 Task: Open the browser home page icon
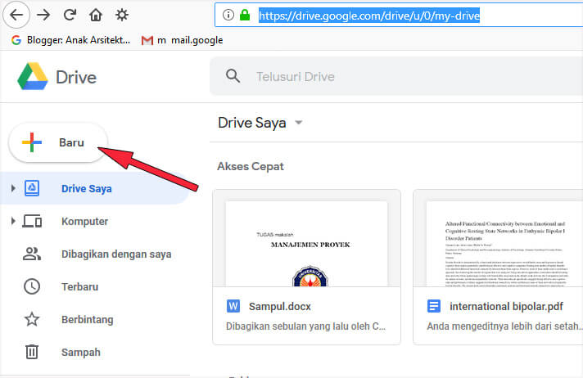96,15
